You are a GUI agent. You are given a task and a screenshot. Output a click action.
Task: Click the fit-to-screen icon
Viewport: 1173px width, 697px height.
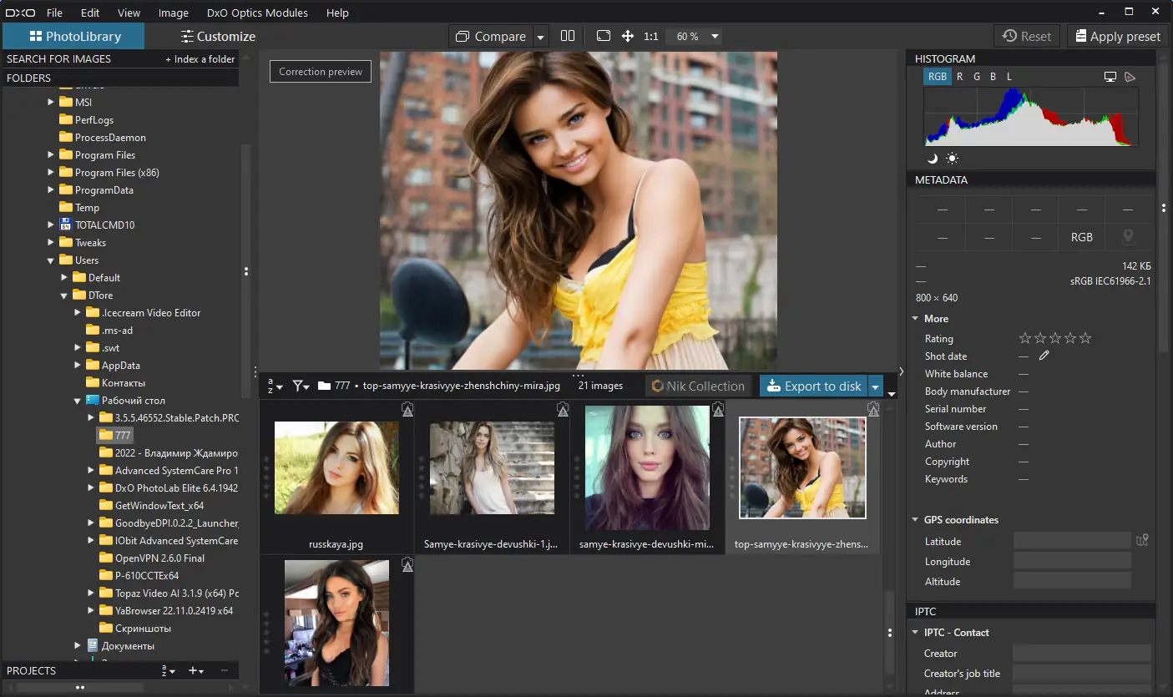click(604, 36)
